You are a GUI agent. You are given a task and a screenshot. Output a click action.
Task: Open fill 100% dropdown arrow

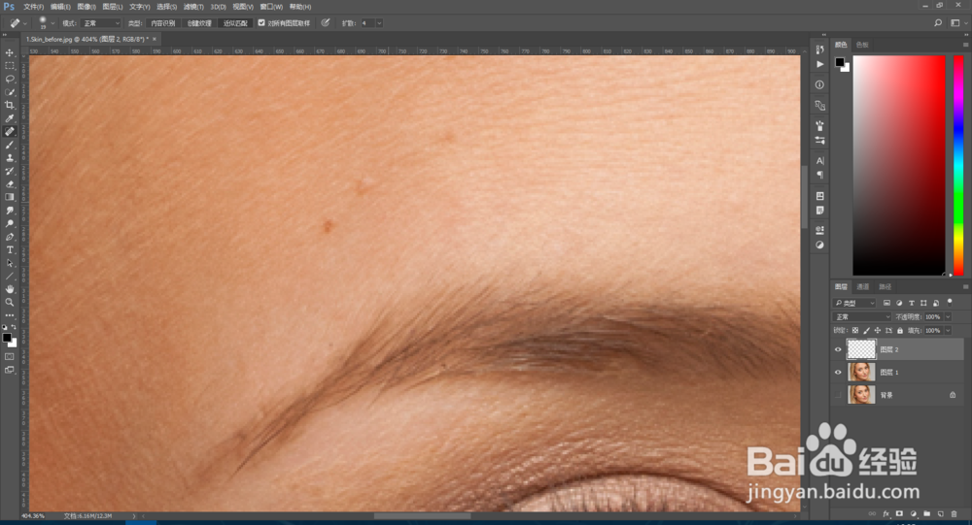[x=948, y=331]
